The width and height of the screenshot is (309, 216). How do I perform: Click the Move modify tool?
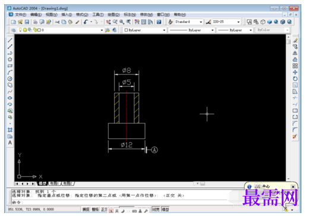click(x=295, y=72)
